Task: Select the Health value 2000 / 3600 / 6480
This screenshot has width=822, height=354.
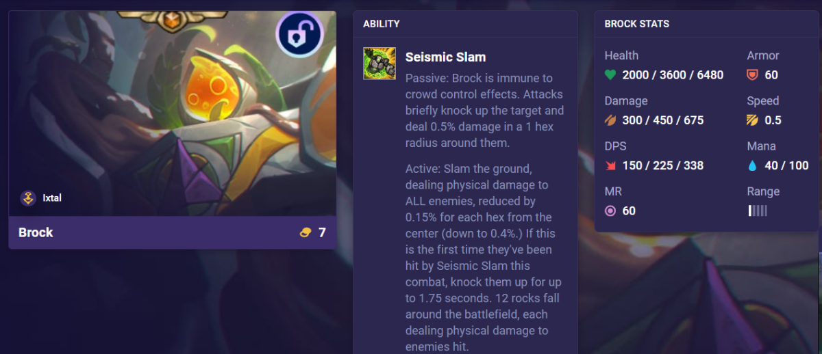Action: point(673,75)
